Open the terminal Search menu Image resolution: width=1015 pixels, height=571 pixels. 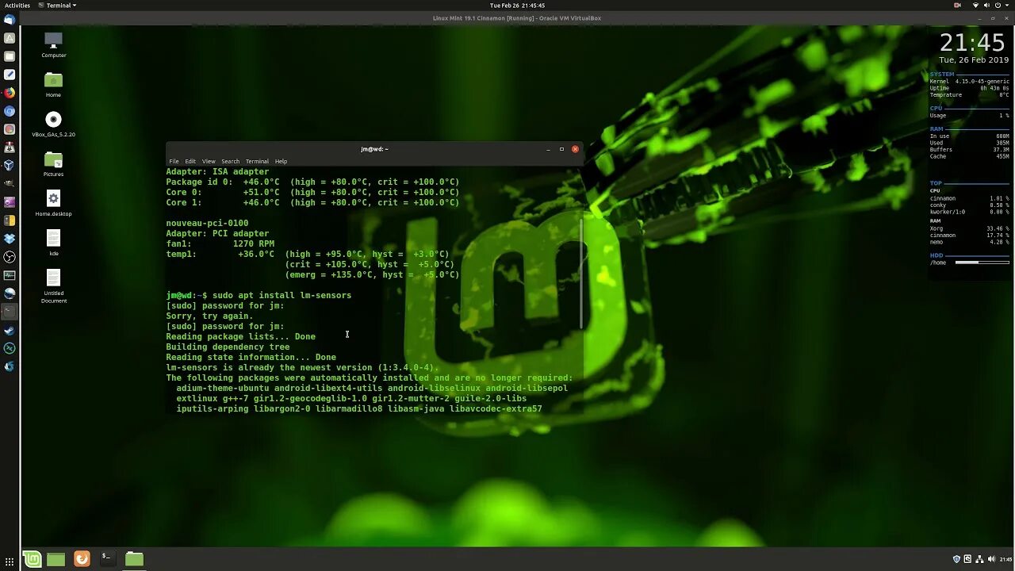point(230,161)
